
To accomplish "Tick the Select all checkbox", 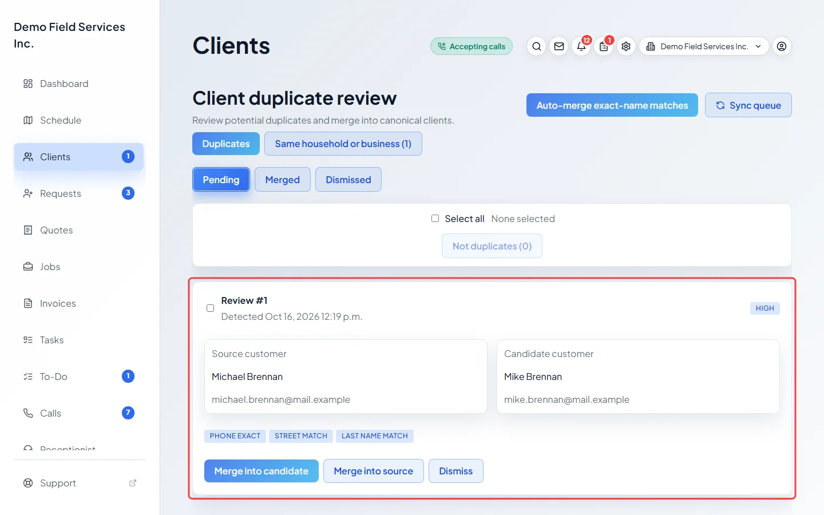I will tap(435, 219).
